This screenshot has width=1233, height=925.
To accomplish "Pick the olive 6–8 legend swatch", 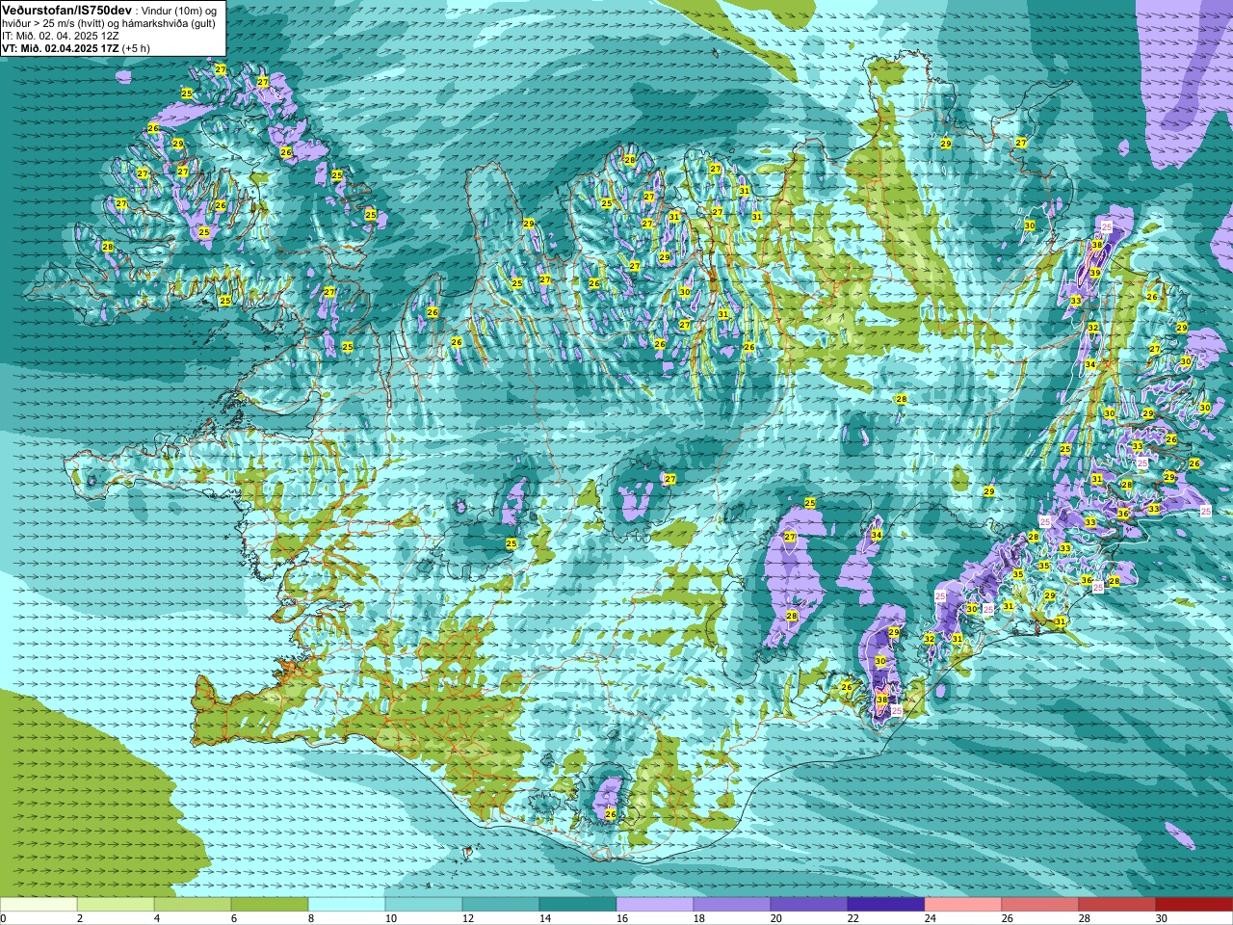I will point(270,905).
